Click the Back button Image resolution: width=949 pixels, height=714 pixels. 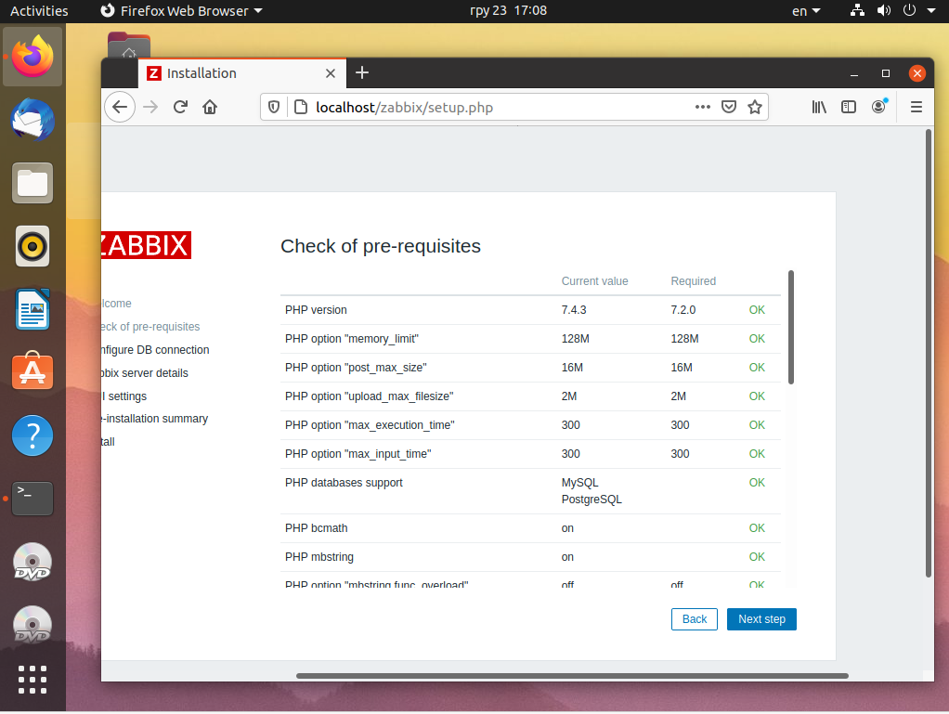click(695, 619)
